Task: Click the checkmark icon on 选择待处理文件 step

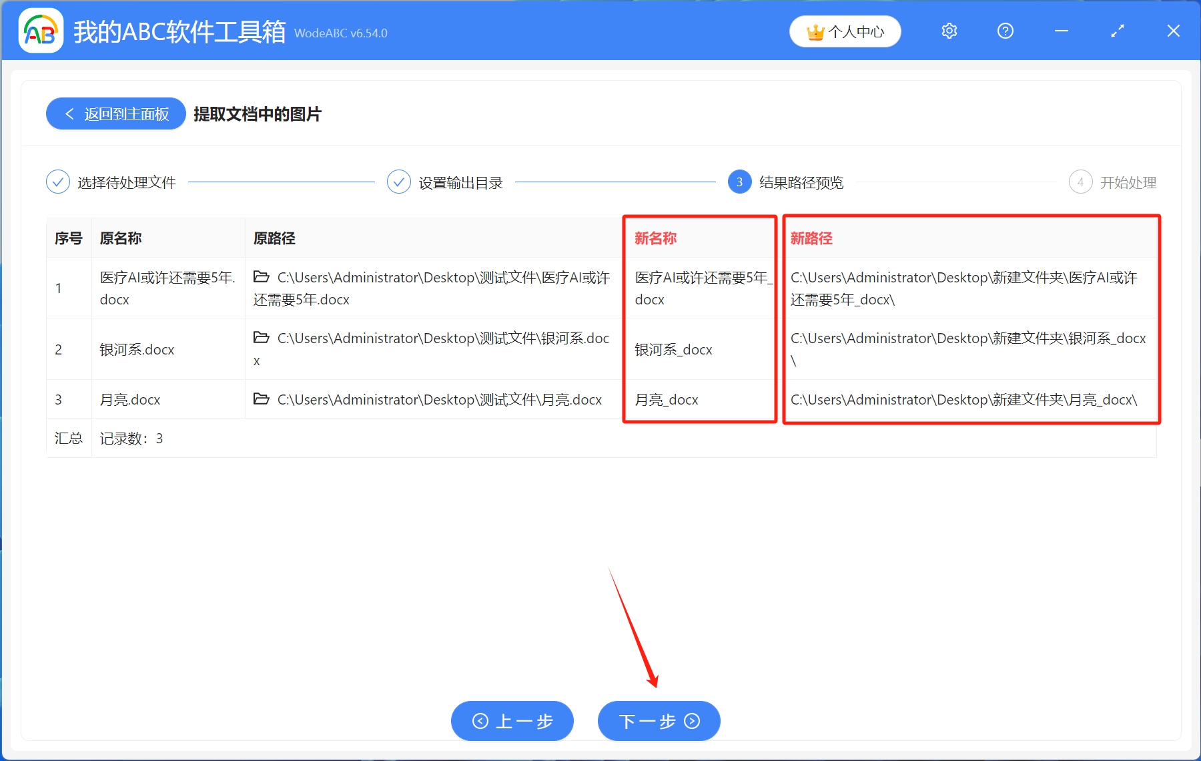Action: [58, 182]
